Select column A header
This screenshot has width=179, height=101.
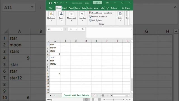55,41
